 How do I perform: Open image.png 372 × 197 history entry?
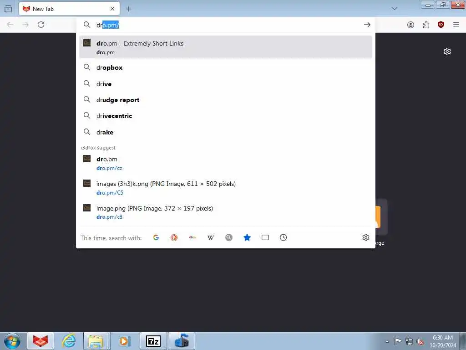tap(226, 212)
